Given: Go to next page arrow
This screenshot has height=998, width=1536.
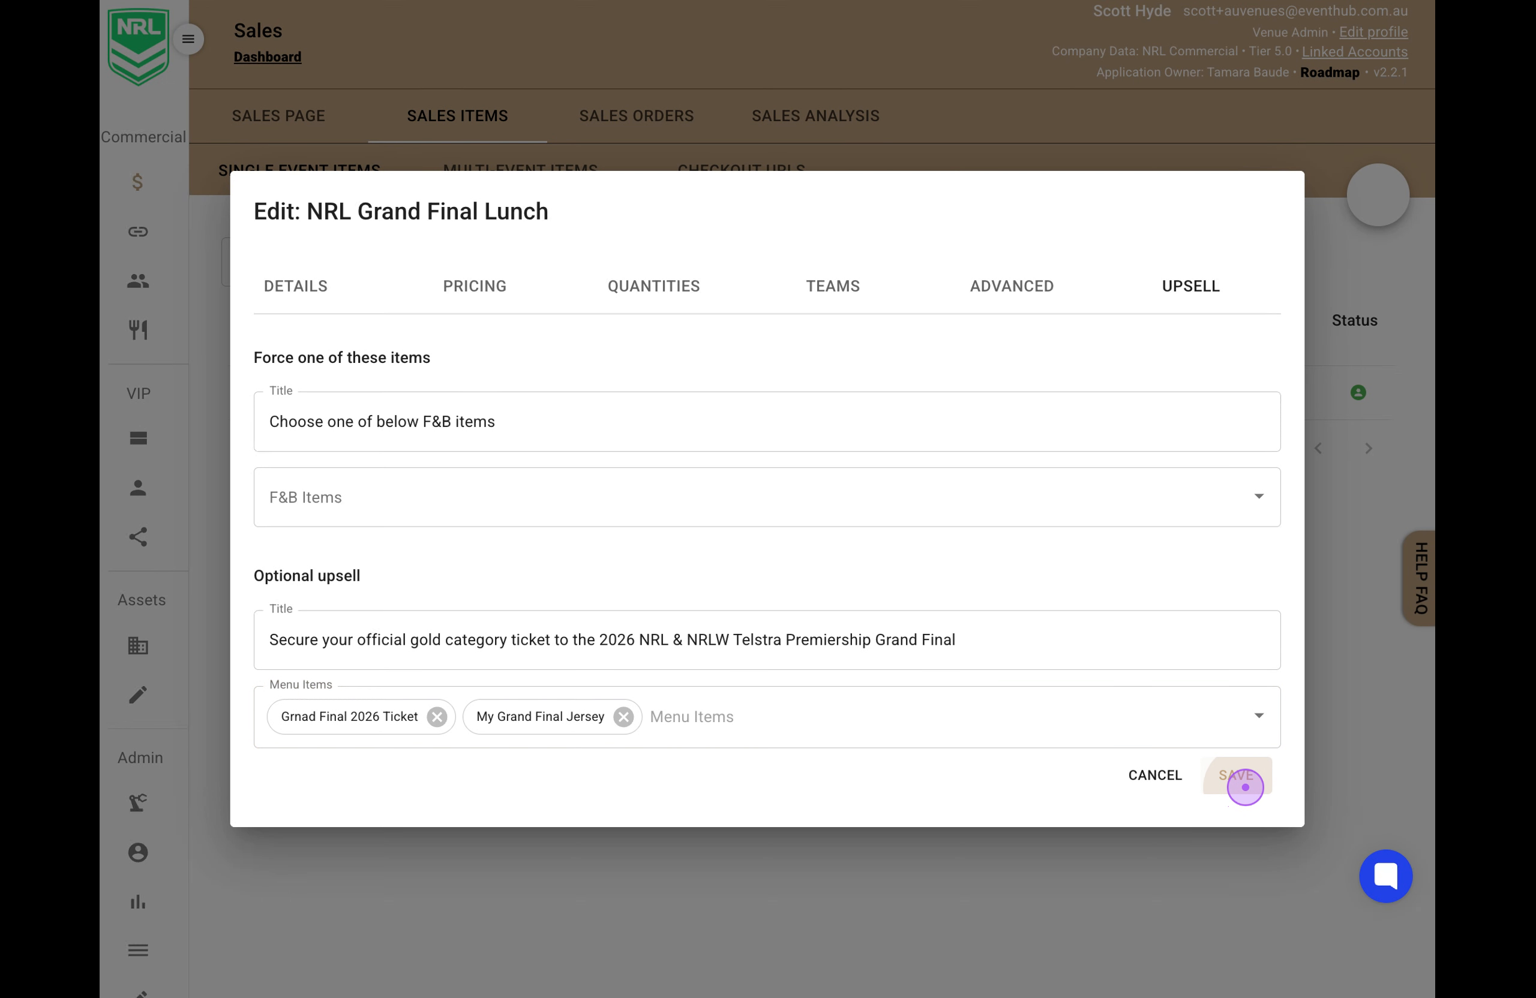Looking at the screenshot, I should [x=1368, y=449].
